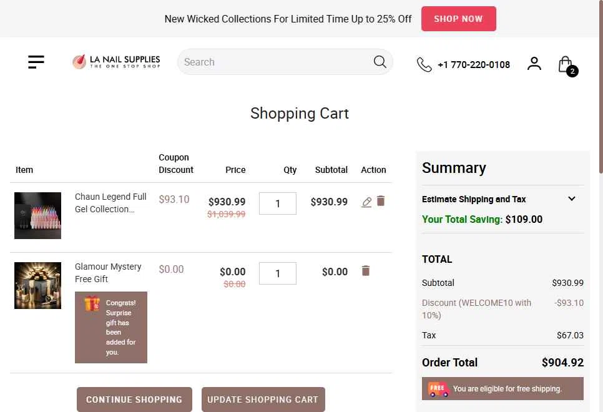This screenshot has height=412, width=603.
Task: Click the TOTAL section heading
Action: click(437, 259)
